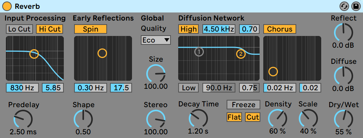Click the 100.00 Size value
The image size is (363, 138).
click(156, 86)
